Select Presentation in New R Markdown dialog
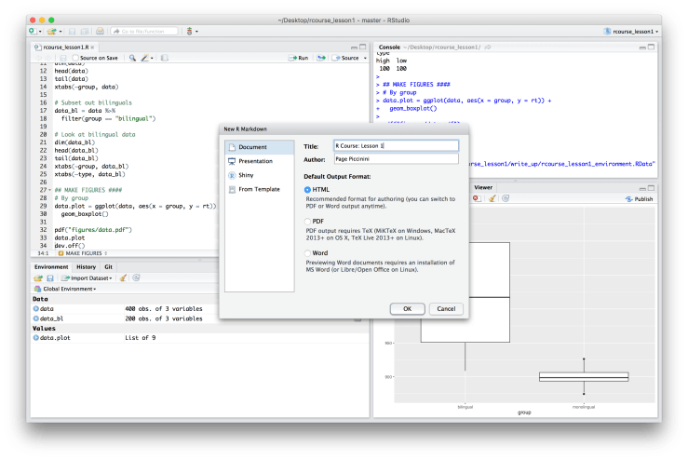688x460 pixels. coord(260,161)
